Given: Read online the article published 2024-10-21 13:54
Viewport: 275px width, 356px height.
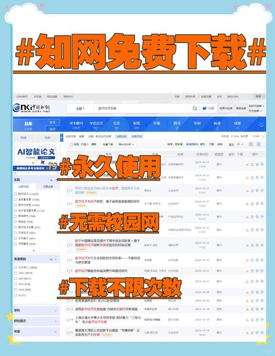Looking at the screenshot, I should [x=252, y=164].
